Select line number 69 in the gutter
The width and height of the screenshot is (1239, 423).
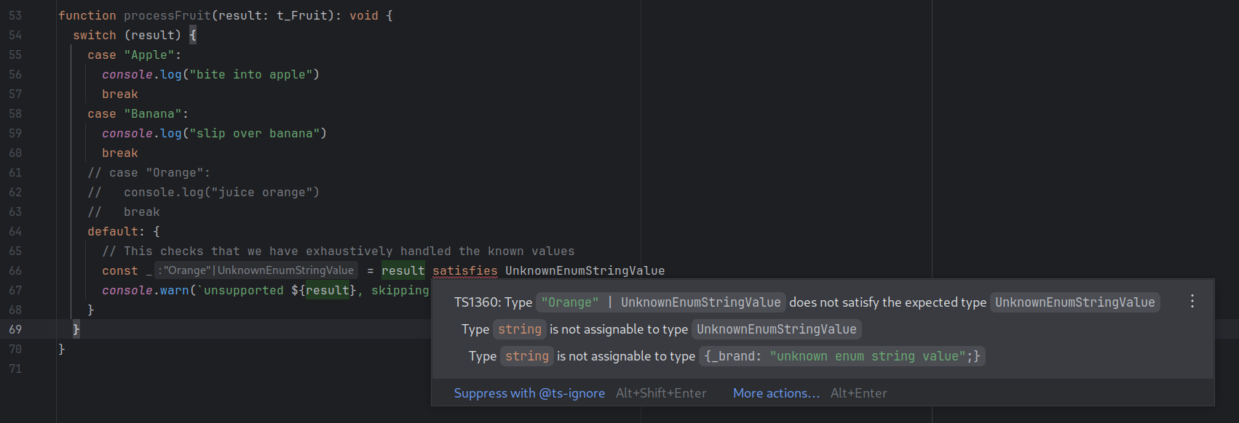(x=15, y=329)
